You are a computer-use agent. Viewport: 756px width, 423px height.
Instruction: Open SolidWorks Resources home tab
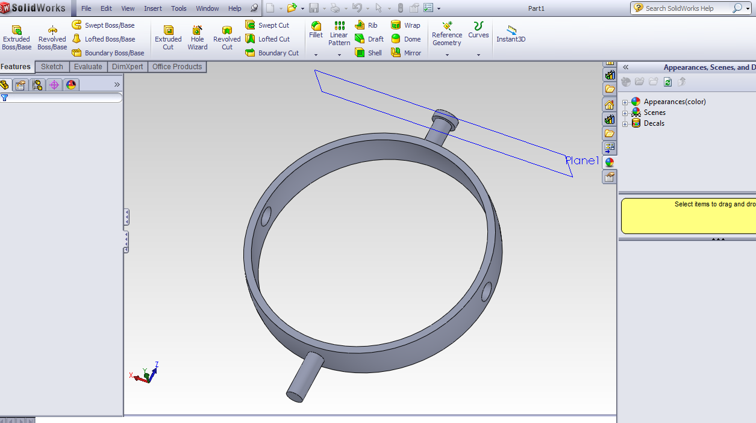coord(610,104)
